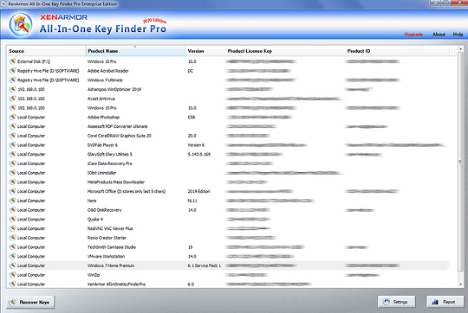The width and height of the screenshot is (468, 313).
Task: Click the Recover Keys button
Action: 30,303
